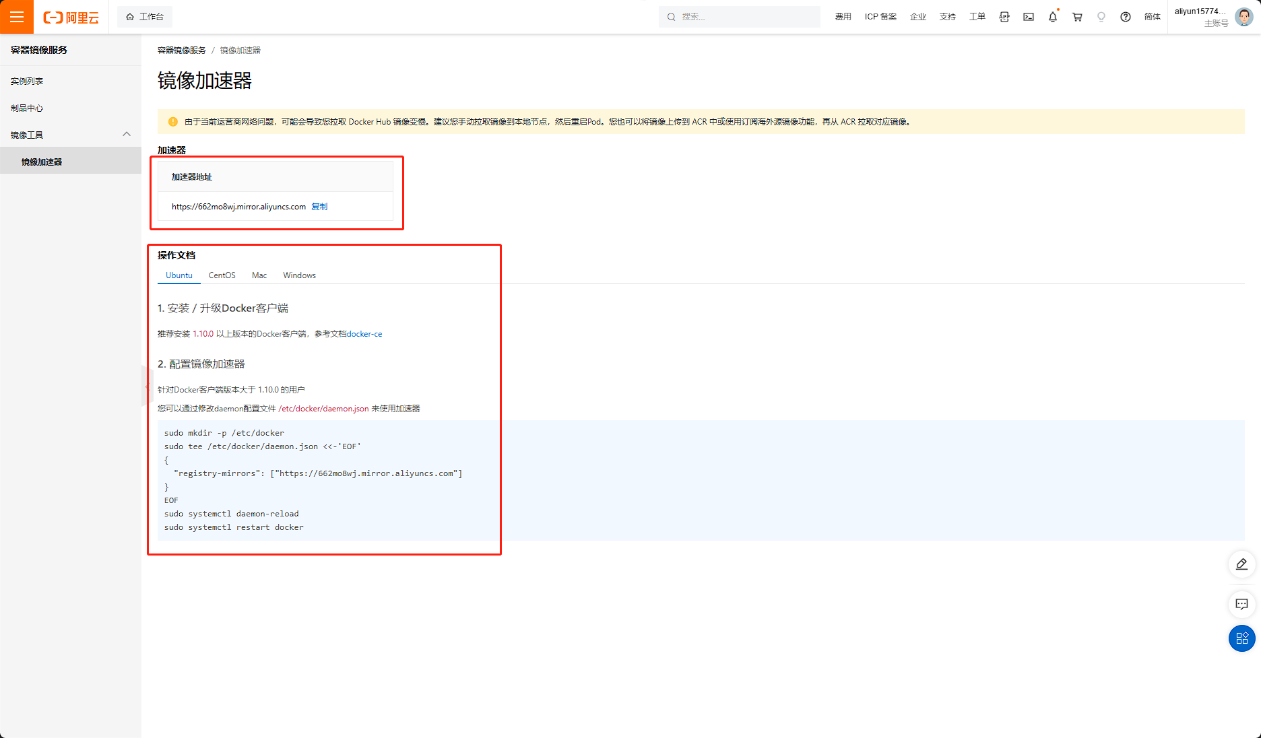This screenshot has width=1261, height=738.
Task: Click /etc/docker/daemon.json path text
Action: tap(324, 409)
